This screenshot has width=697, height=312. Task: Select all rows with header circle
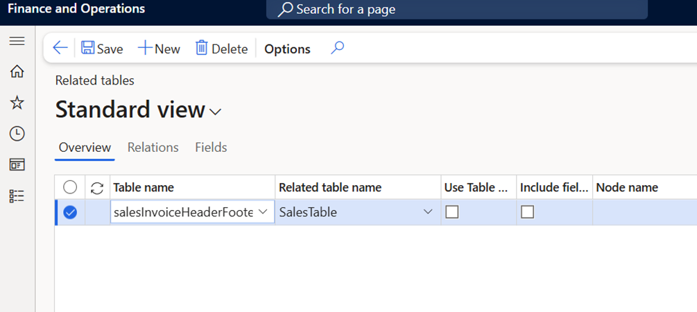click(70, 187)
